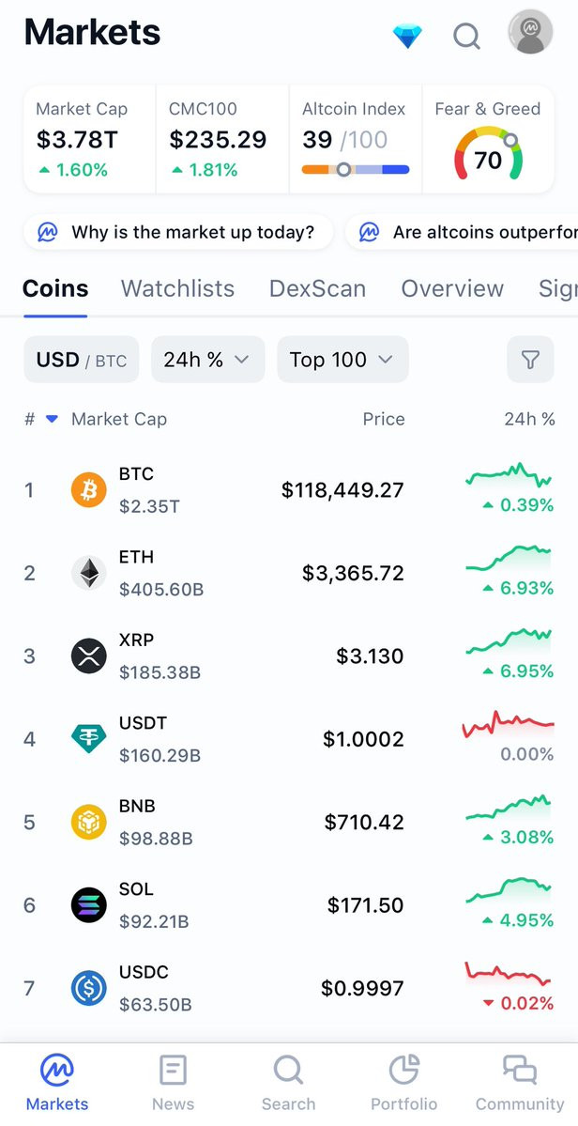The width and height of the screenshot is (578, 1126).
Task: Switch to the DexScan tab
Action: coord(318,288)
